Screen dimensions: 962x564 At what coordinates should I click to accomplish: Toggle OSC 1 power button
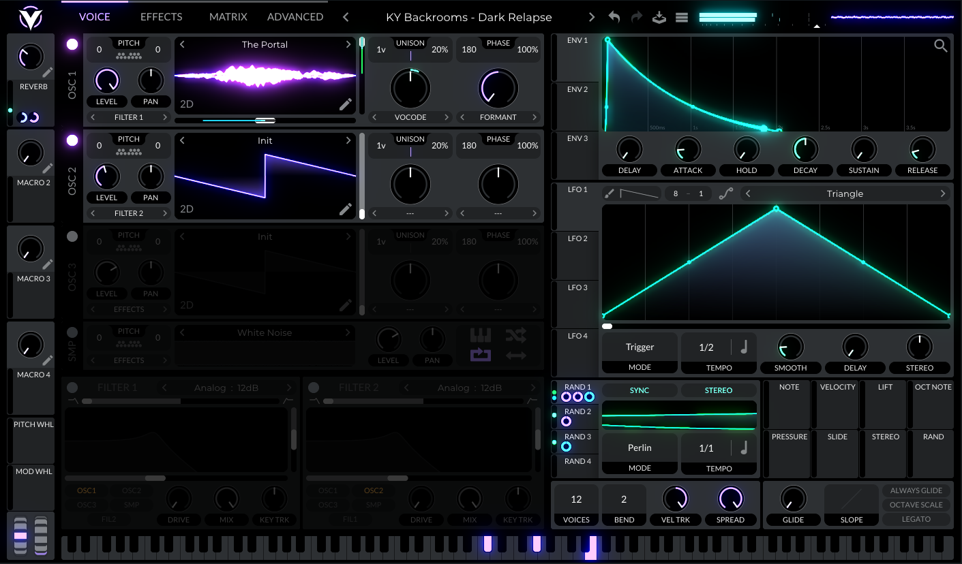[x=72, y=44]
